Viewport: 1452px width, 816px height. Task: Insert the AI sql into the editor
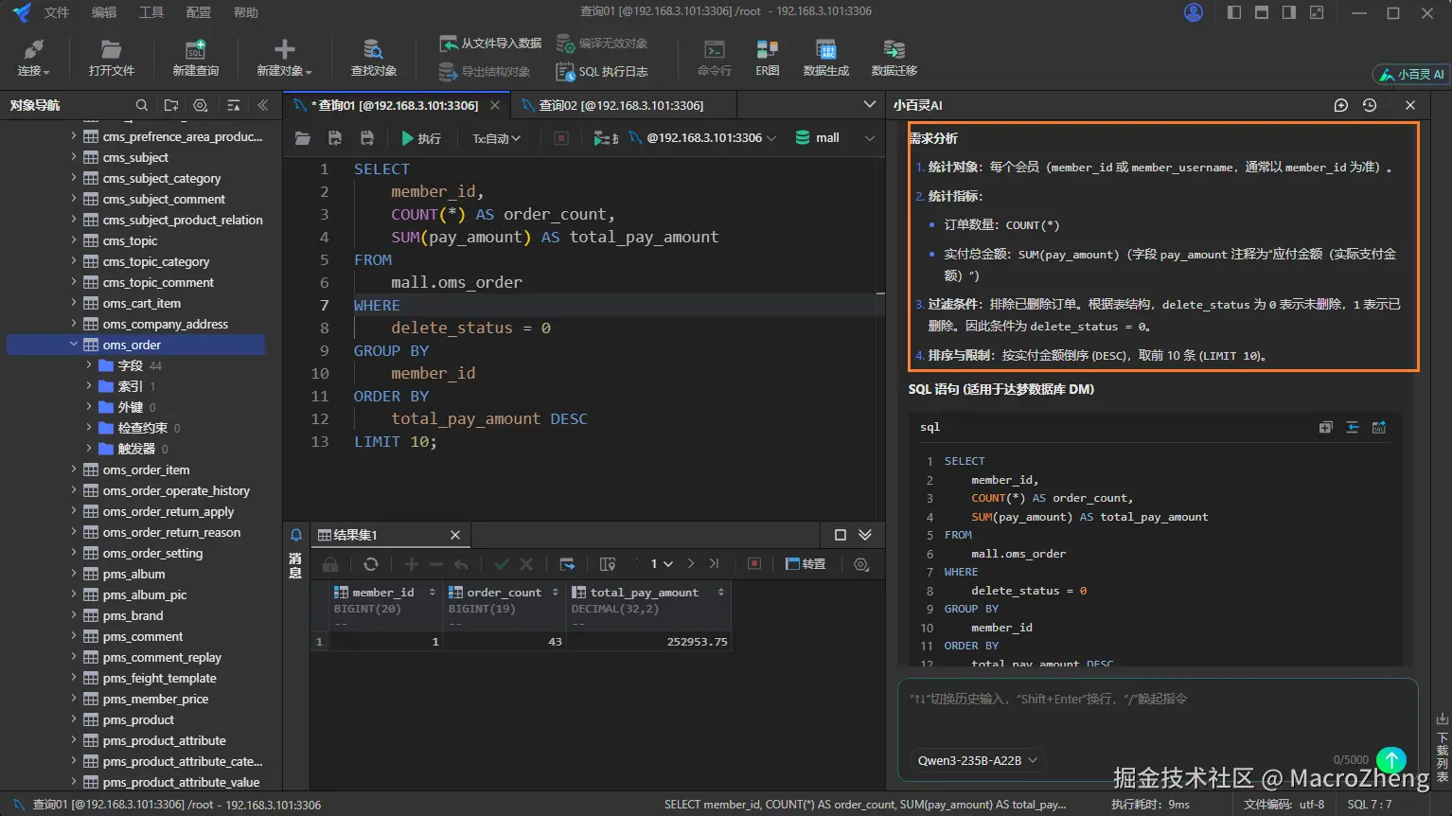click(1353, 427)
